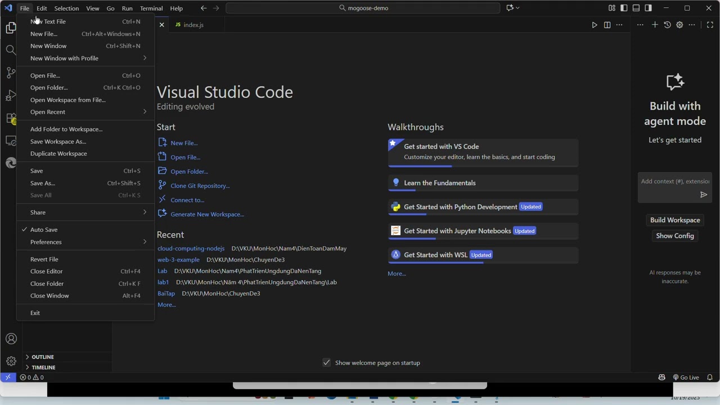
Task: Open Manage gear in activity bar
Action: [x=11, y=361]
